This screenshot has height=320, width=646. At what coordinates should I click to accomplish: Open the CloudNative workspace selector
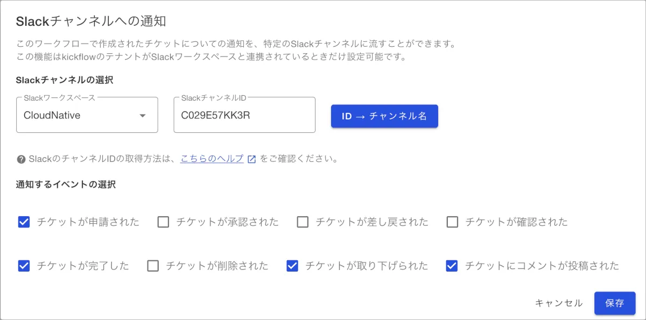click(81, 115)
